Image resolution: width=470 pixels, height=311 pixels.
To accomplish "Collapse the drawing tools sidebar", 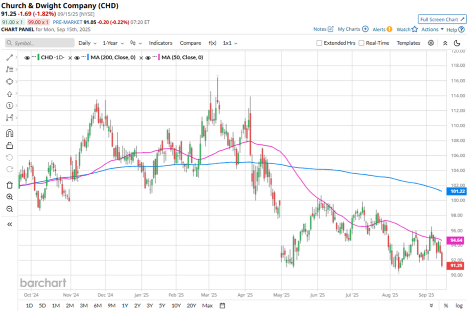I will [x=9, y=224].
